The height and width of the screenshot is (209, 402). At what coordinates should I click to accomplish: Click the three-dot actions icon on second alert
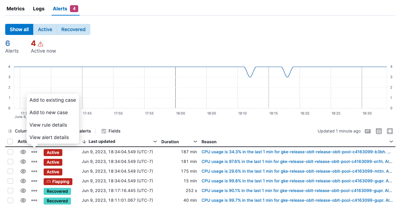pos(34,162)
